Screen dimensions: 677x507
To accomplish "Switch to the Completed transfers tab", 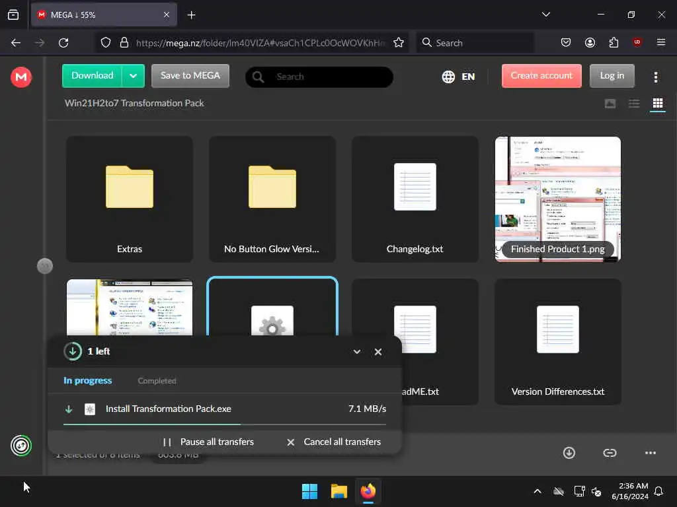I will [157, 381].
